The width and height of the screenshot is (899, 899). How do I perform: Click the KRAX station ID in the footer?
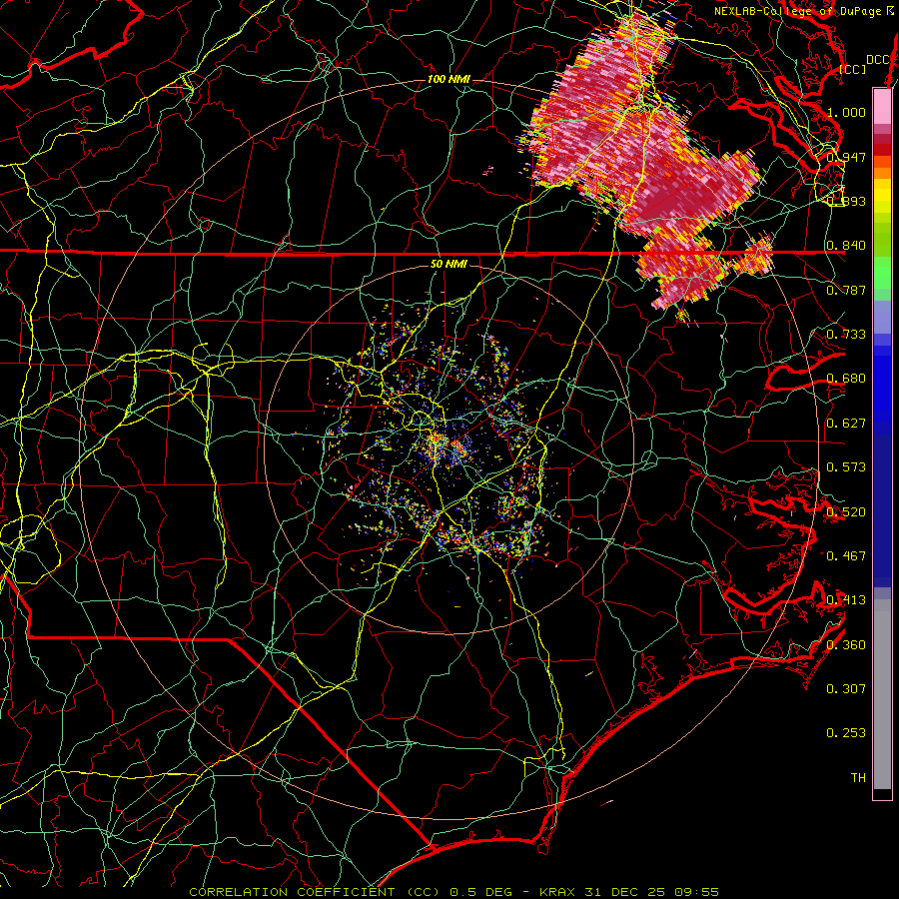(559, 892)
